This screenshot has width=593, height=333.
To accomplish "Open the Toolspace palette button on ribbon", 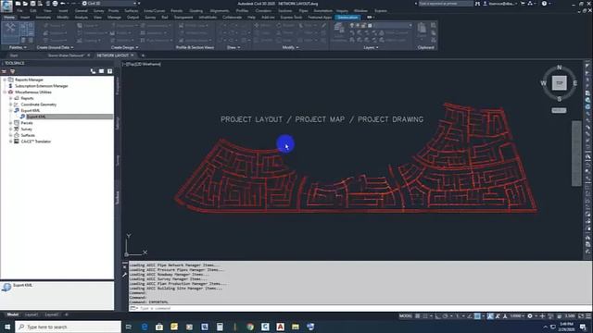I will pyautogui.click(x=10, y=33).
